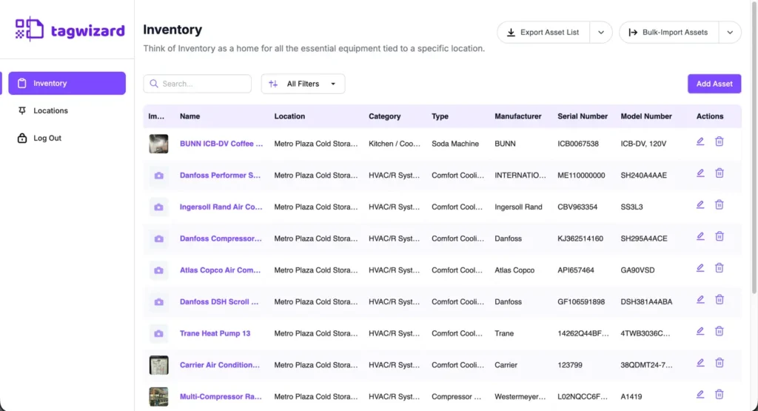The width and height of the screenshot is (758, 411).
Task: Edit the Trane Heat Pump 13 asset
Action: tap(700, 331)
